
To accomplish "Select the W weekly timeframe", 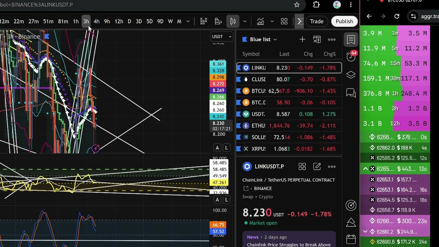I will (170, 21).
